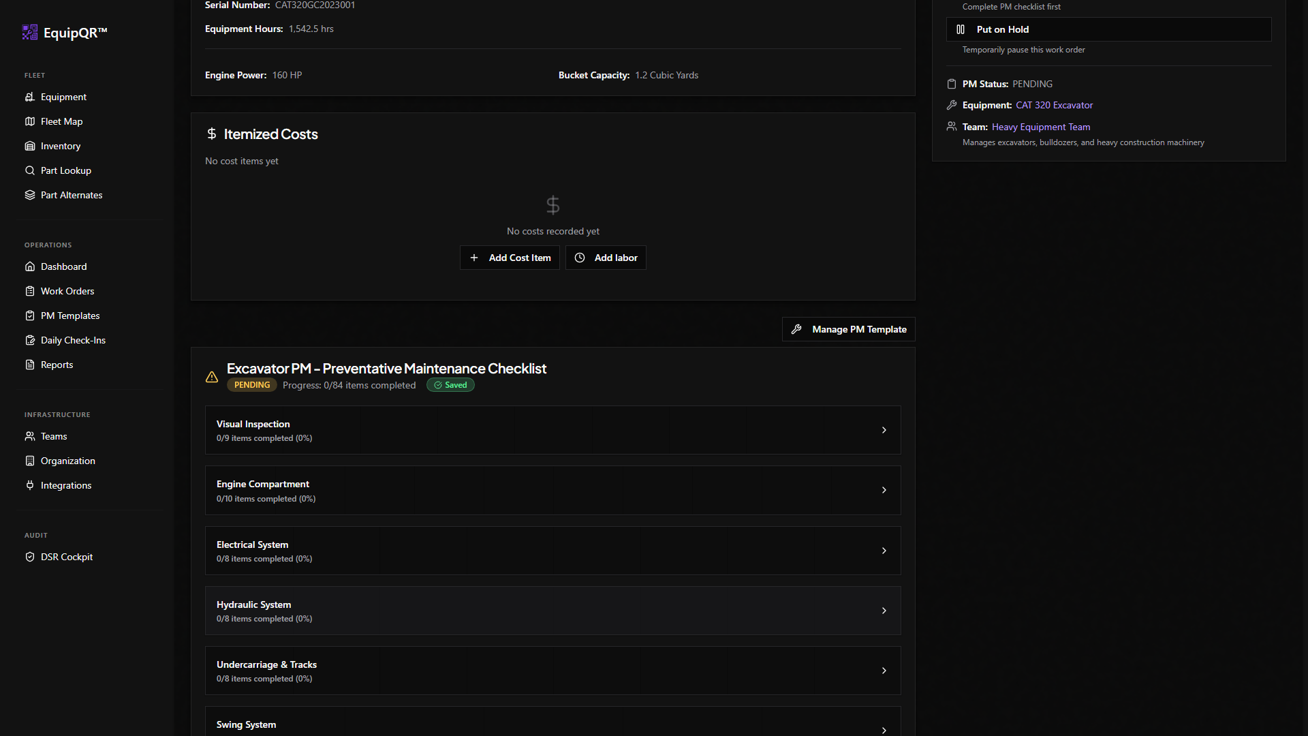Viewport: 1308px width, 736px height.
Task: Expand the Engine Compartment chevron
Action: (884, 490)
